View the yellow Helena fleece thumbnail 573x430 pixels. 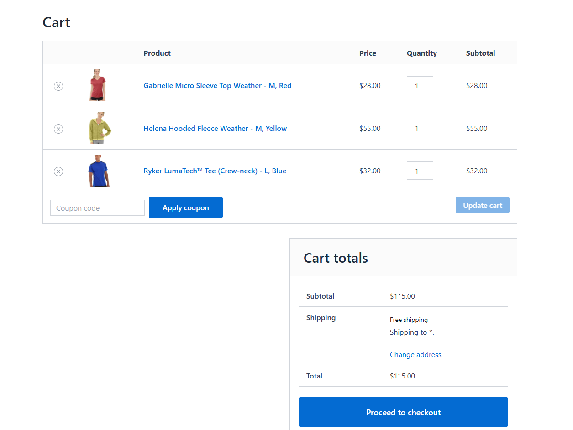[x=98, y=128]
